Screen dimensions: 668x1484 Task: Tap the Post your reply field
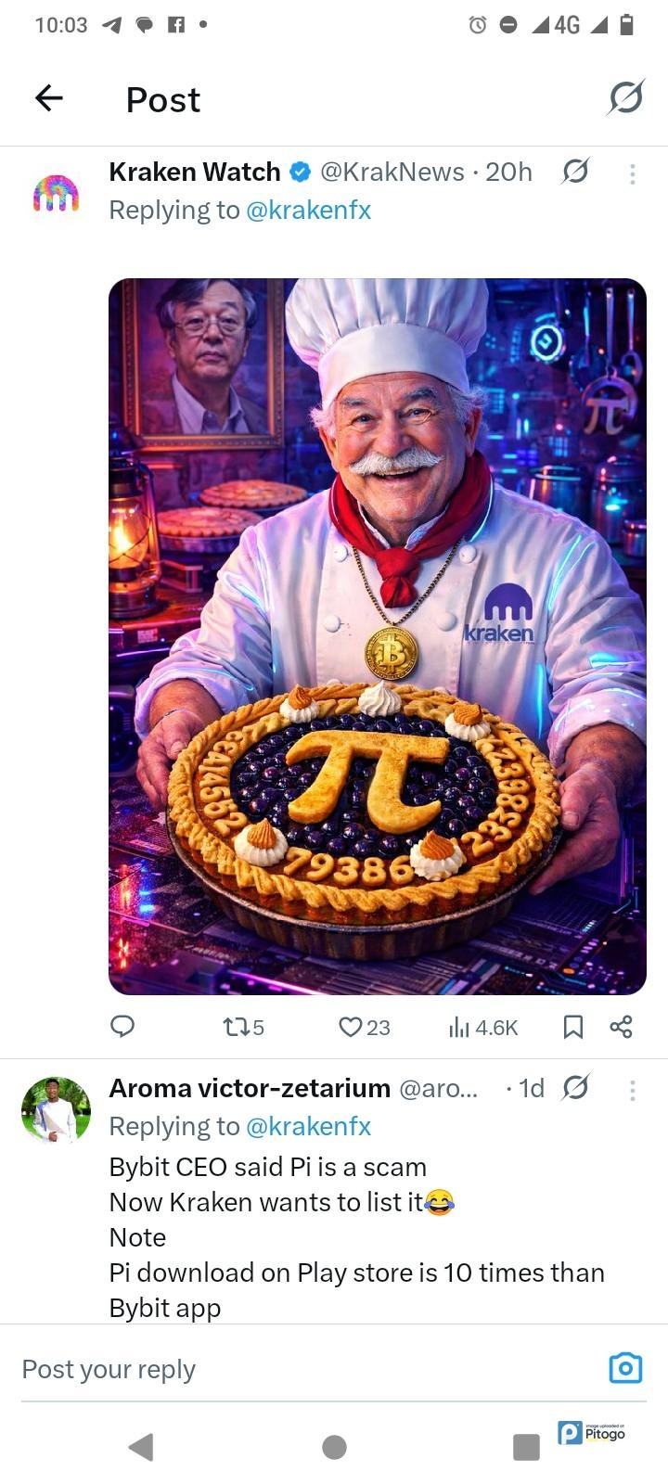[278, 1369]
